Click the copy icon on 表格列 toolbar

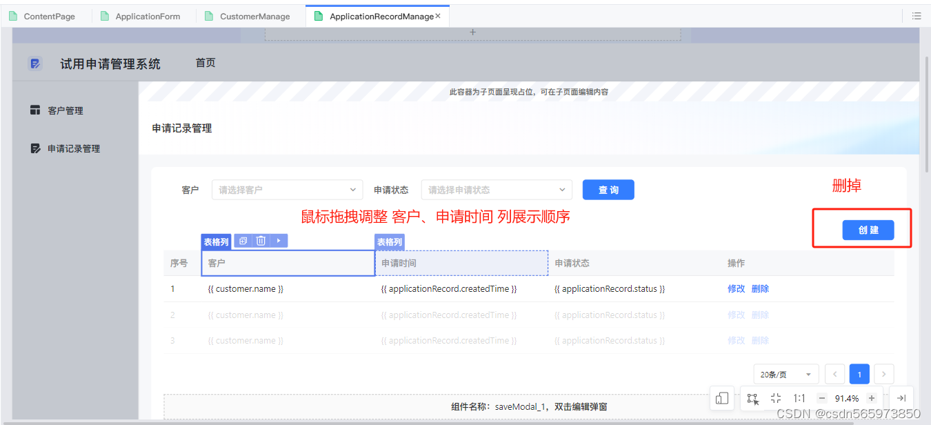pos(243,240)
